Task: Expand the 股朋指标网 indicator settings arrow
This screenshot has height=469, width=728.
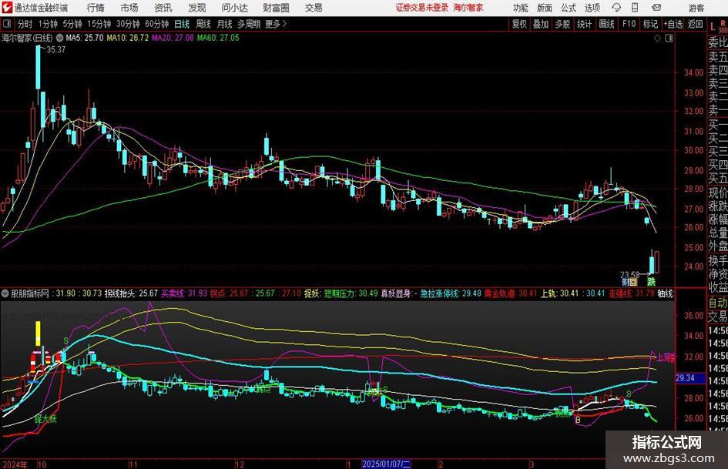Action: [x=5, y=293]
